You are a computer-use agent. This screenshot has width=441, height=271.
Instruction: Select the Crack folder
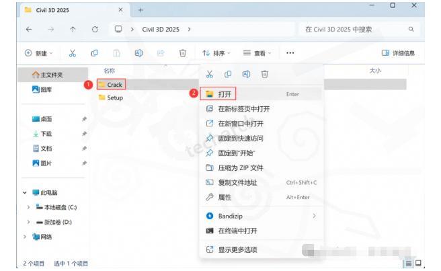pos(111,85)
